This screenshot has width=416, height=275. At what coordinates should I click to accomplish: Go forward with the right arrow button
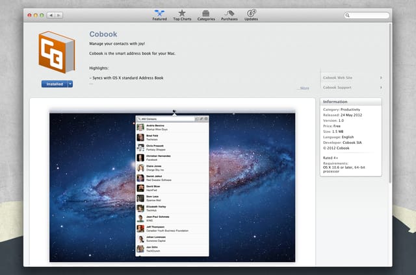(x=58, y=16)
